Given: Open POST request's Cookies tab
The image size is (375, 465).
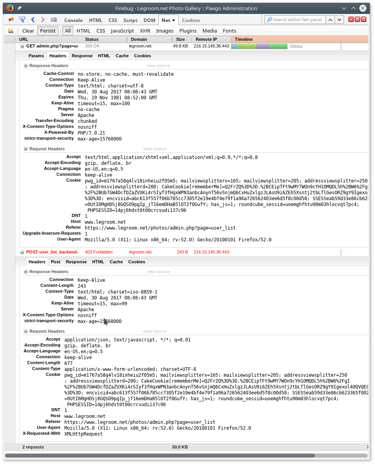Looking at the screenshot, I should (137, 262).
